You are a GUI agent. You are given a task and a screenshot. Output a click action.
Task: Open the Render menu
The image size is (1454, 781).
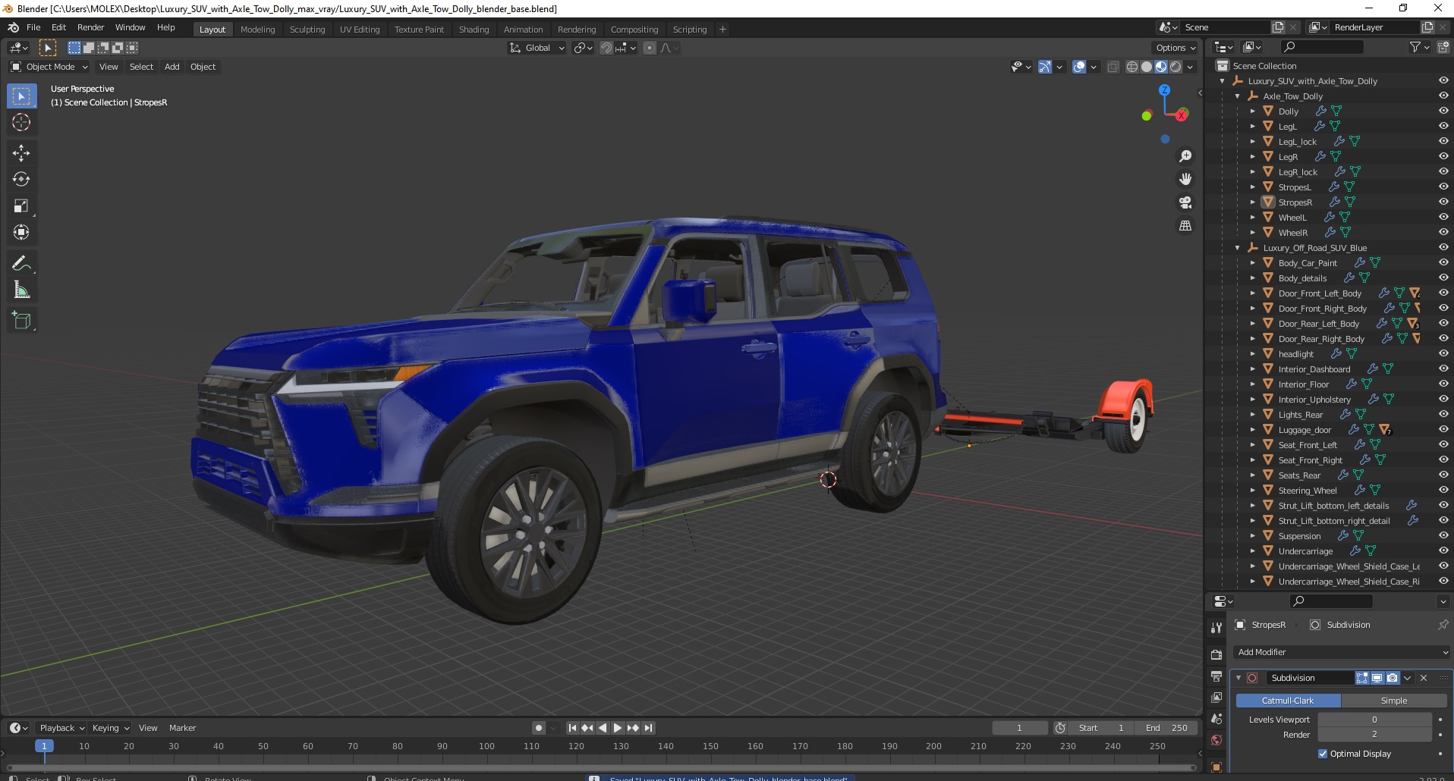tap(90, 27)
